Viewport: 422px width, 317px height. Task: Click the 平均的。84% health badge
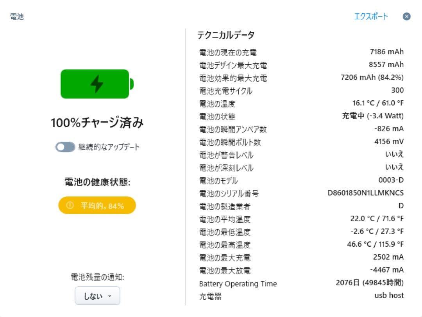click(x=97, y=205)
